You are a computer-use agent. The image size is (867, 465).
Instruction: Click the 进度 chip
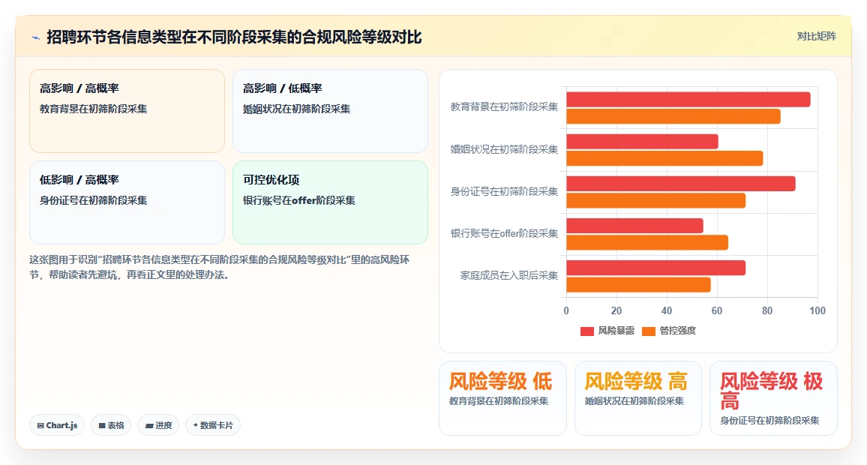[158, 425]
